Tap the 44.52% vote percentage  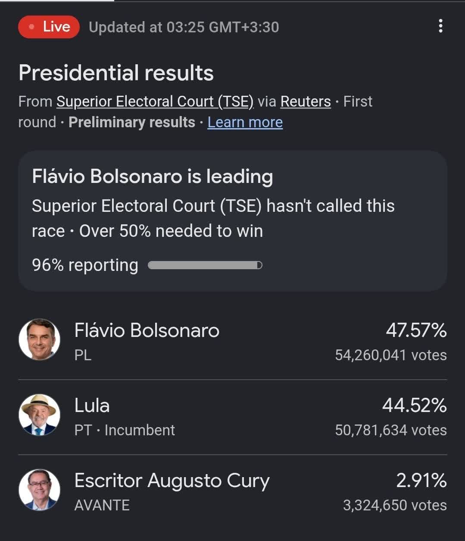[x=415, y=406]
